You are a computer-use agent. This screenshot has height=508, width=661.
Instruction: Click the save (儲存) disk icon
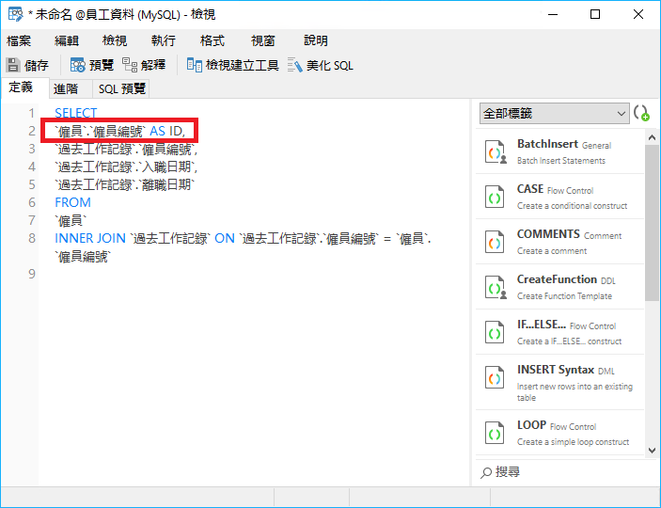click(13, 65)
